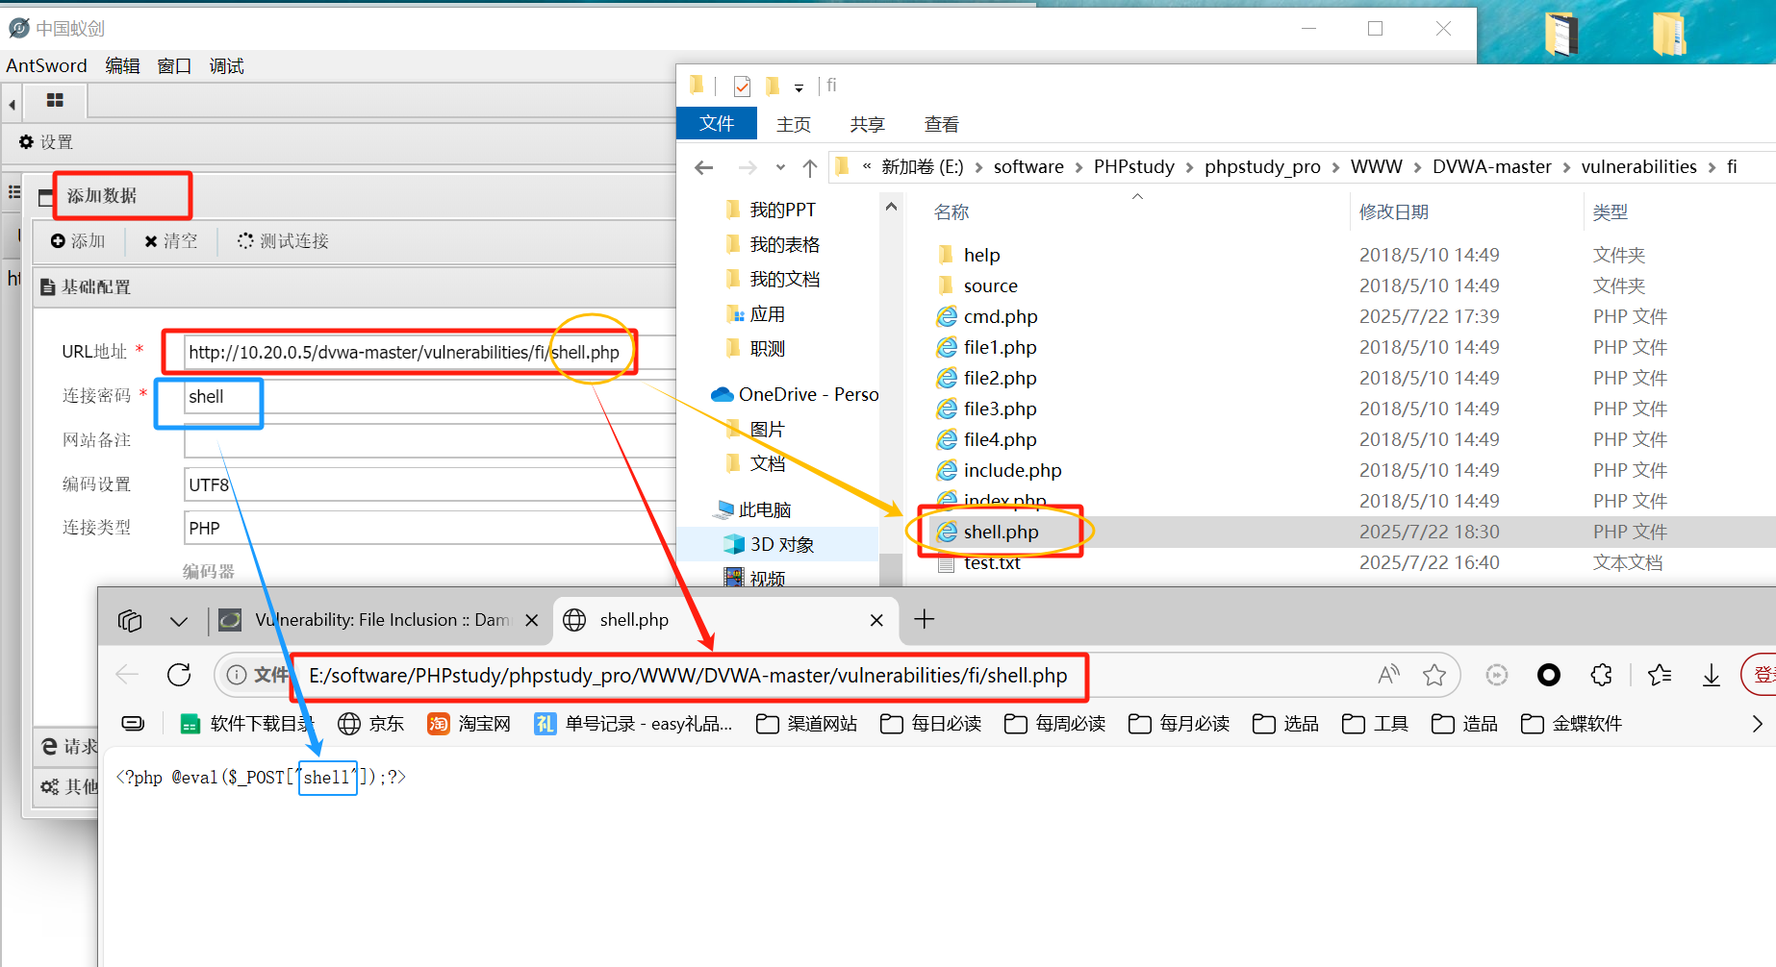Open 淘宝网 bookmark
Image resolution: width=1776 pixels, height=967 pixels.
[469, 724]
